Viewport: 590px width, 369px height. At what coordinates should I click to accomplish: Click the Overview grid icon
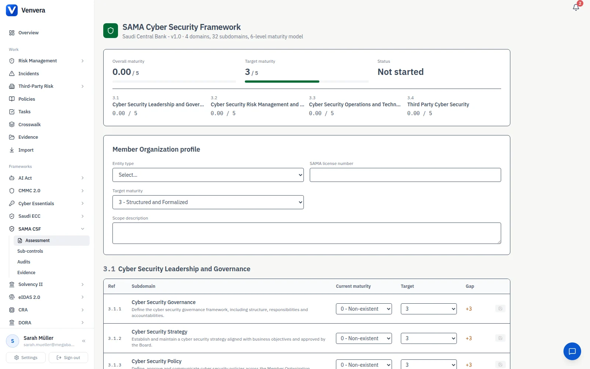coord(12,33)
